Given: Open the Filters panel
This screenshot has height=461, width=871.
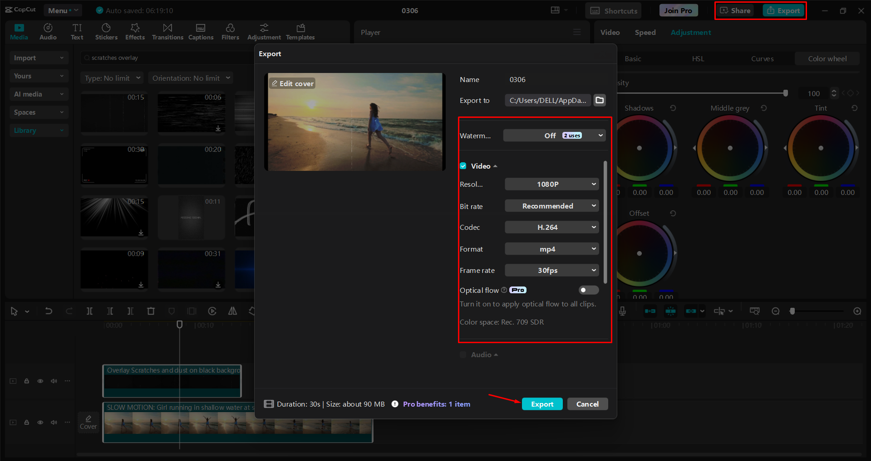Looking at the screenshot, I should click(x=230, y=32).
